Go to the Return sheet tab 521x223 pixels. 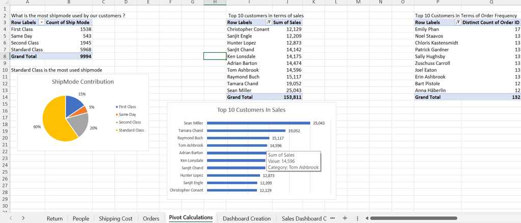[54, 218]
